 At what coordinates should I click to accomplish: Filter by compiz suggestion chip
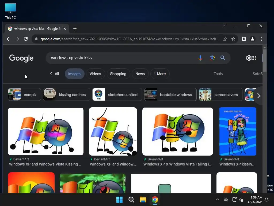(24, 95)
